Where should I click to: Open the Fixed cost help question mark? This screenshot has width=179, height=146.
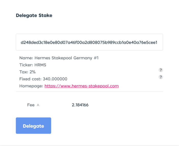[161, 77]
